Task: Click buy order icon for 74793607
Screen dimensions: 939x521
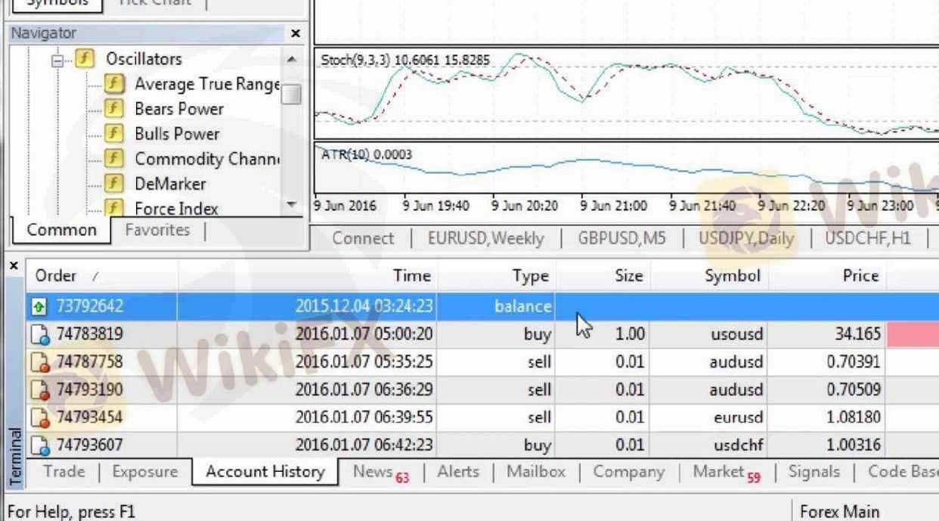Action: (x=39, y=445)
